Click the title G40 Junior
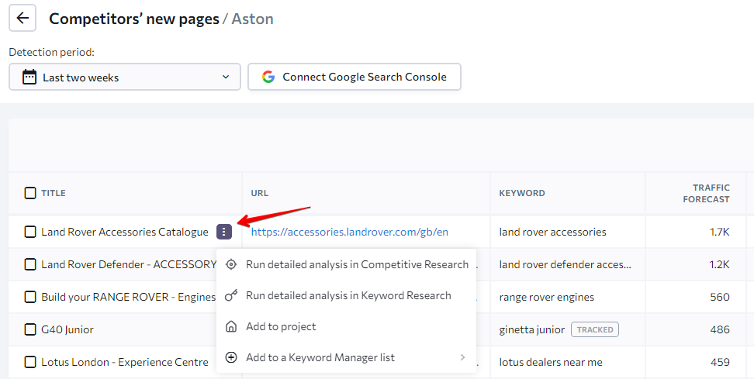 pyautogui.click(x=67, y=329)
